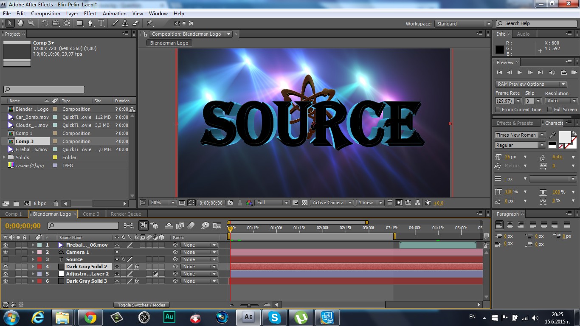
Task: Expand the Solids folder in Project panel
Action: click(5, 157)
